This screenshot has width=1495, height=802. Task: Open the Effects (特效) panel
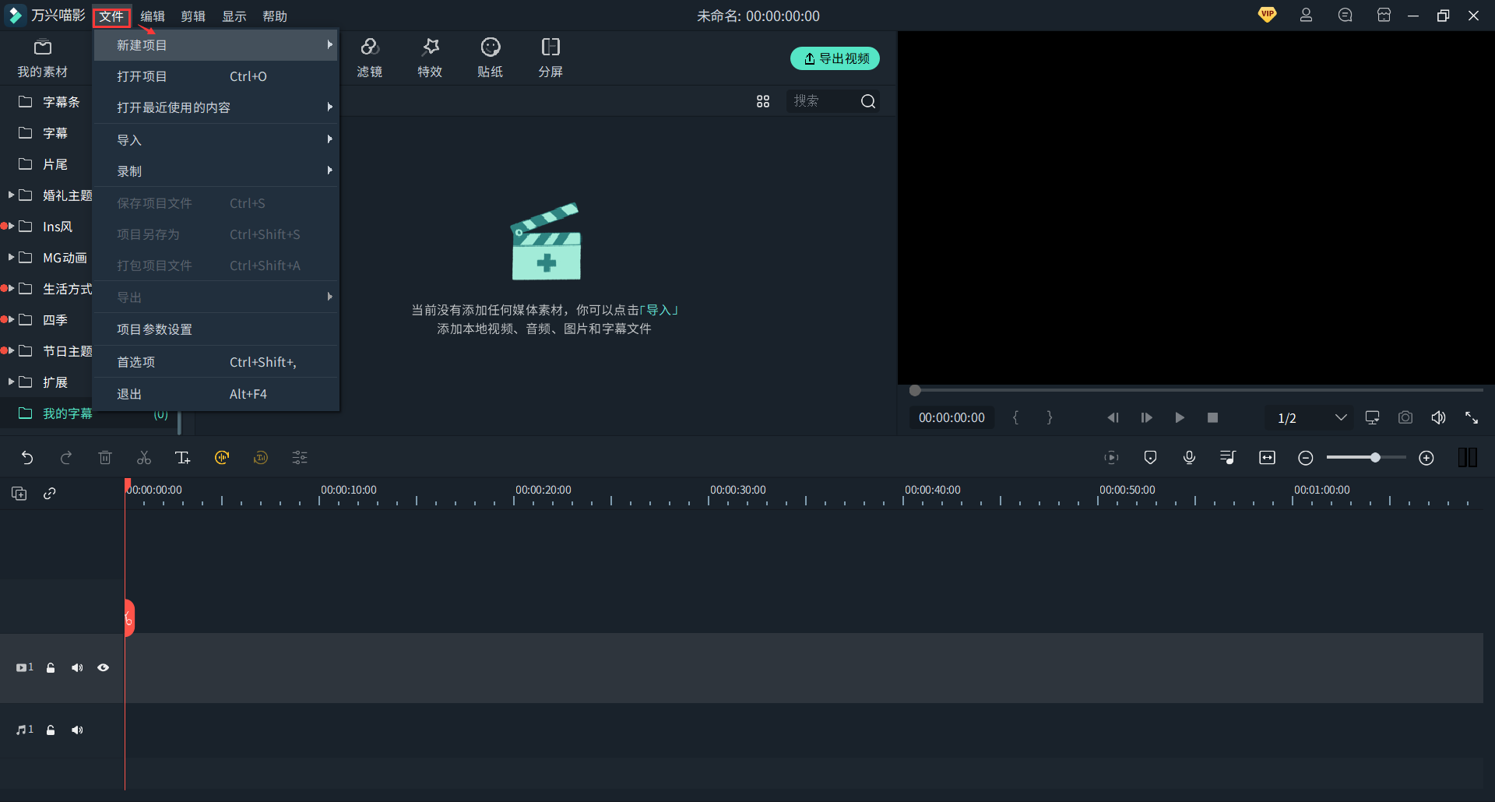pyautogui.click(x=430, y=58)
